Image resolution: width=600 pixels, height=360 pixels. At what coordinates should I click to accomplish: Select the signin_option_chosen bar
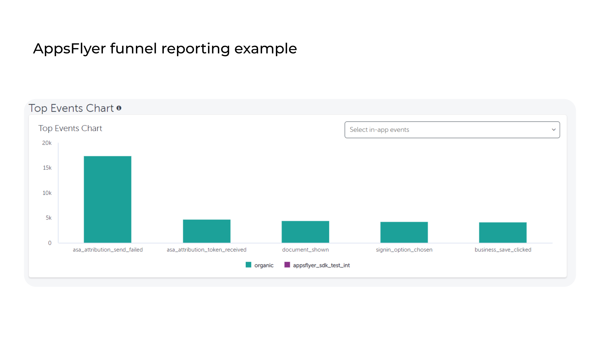coord(404,232)
